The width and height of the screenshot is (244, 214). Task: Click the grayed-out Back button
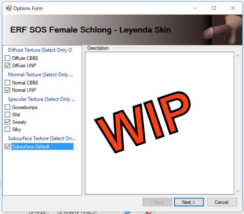tap(157, 202)
